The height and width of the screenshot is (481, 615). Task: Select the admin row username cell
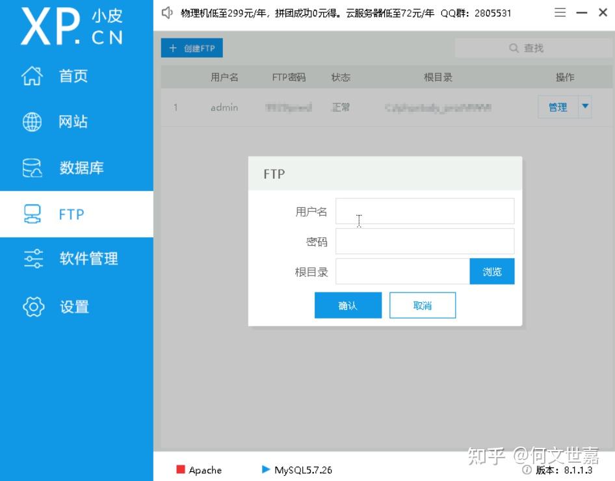(224, 107)
